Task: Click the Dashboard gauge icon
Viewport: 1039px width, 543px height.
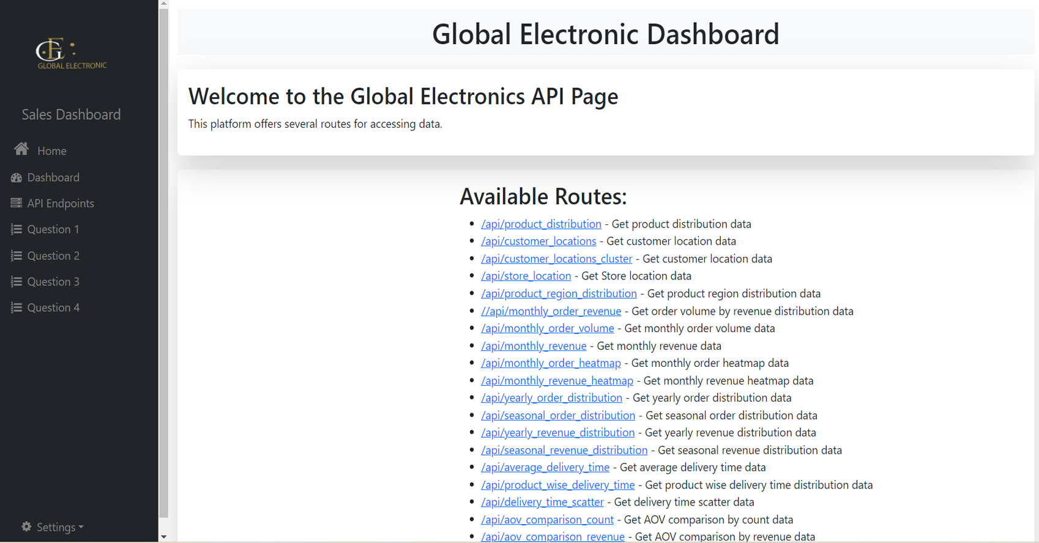Action: 17,178
